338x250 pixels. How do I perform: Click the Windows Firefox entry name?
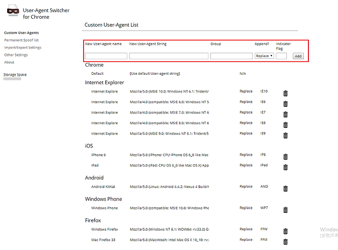(x=105, y=229)
